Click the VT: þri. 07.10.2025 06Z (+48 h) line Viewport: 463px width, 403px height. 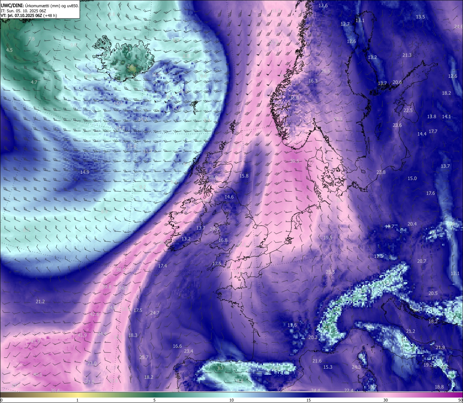pyautogui.click(x=29, y=16)
